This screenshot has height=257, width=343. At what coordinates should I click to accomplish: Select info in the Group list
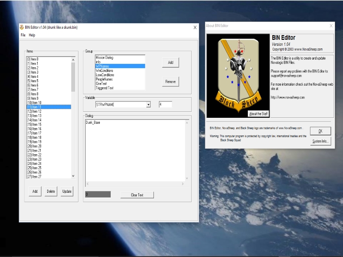click(120, 62)
